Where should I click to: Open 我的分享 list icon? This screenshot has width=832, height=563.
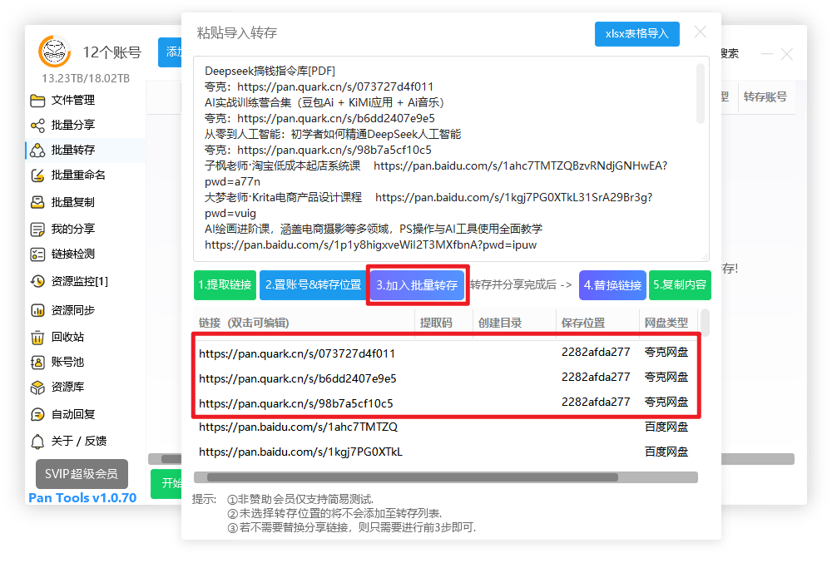click(x=37, y=229)
